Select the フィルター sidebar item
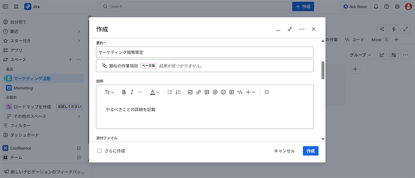The width and height of the screenshot is (415, 178). (x=20, y=125)
